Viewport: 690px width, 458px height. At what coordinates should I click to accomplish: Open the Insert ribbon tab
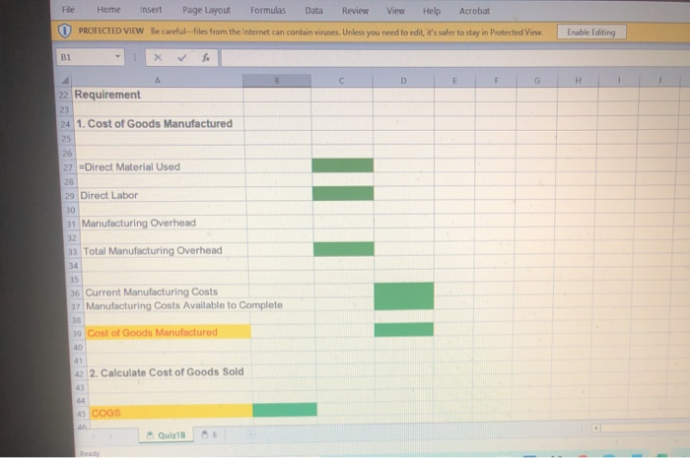(151, 10)
